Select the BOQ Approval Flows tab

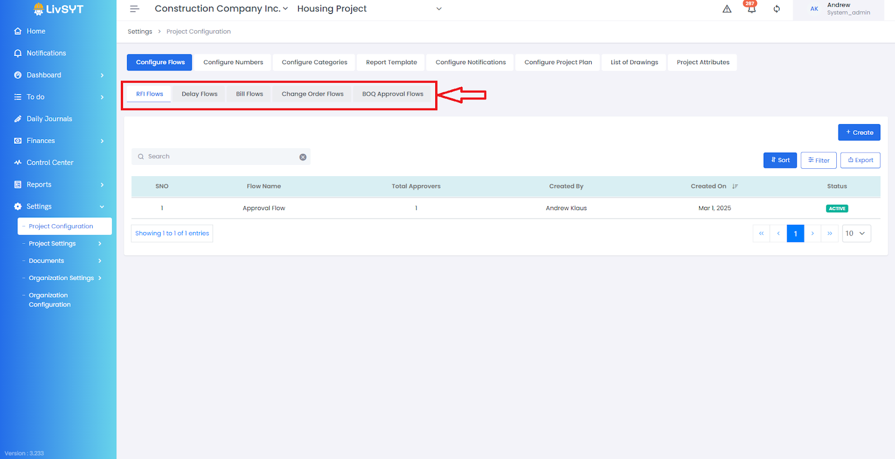[x=393, y=94]
